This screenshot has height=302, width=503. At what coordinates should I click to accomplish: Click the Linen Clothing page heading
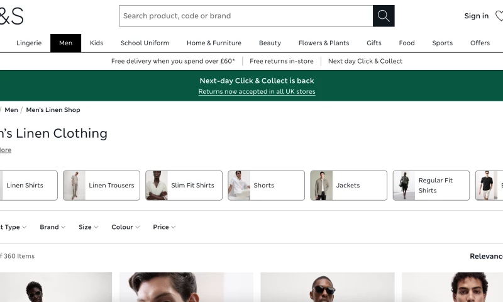coord(53,133)
